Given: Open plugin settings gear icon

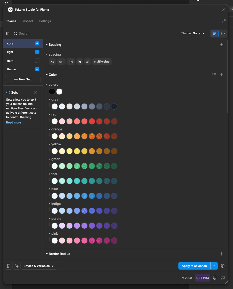Looking at the screenshot, I should click(x=223, y=266).
